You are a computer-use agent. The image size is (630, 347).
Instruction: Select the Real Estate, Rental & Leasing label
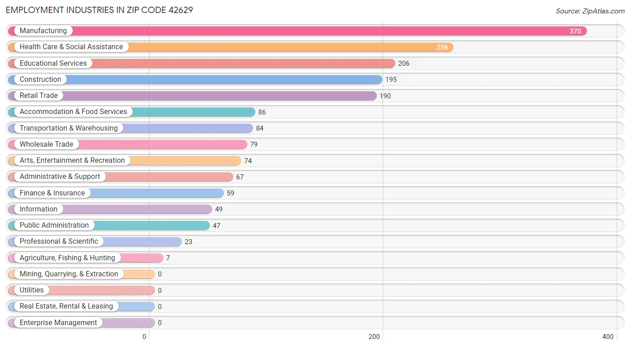[66, 306]
